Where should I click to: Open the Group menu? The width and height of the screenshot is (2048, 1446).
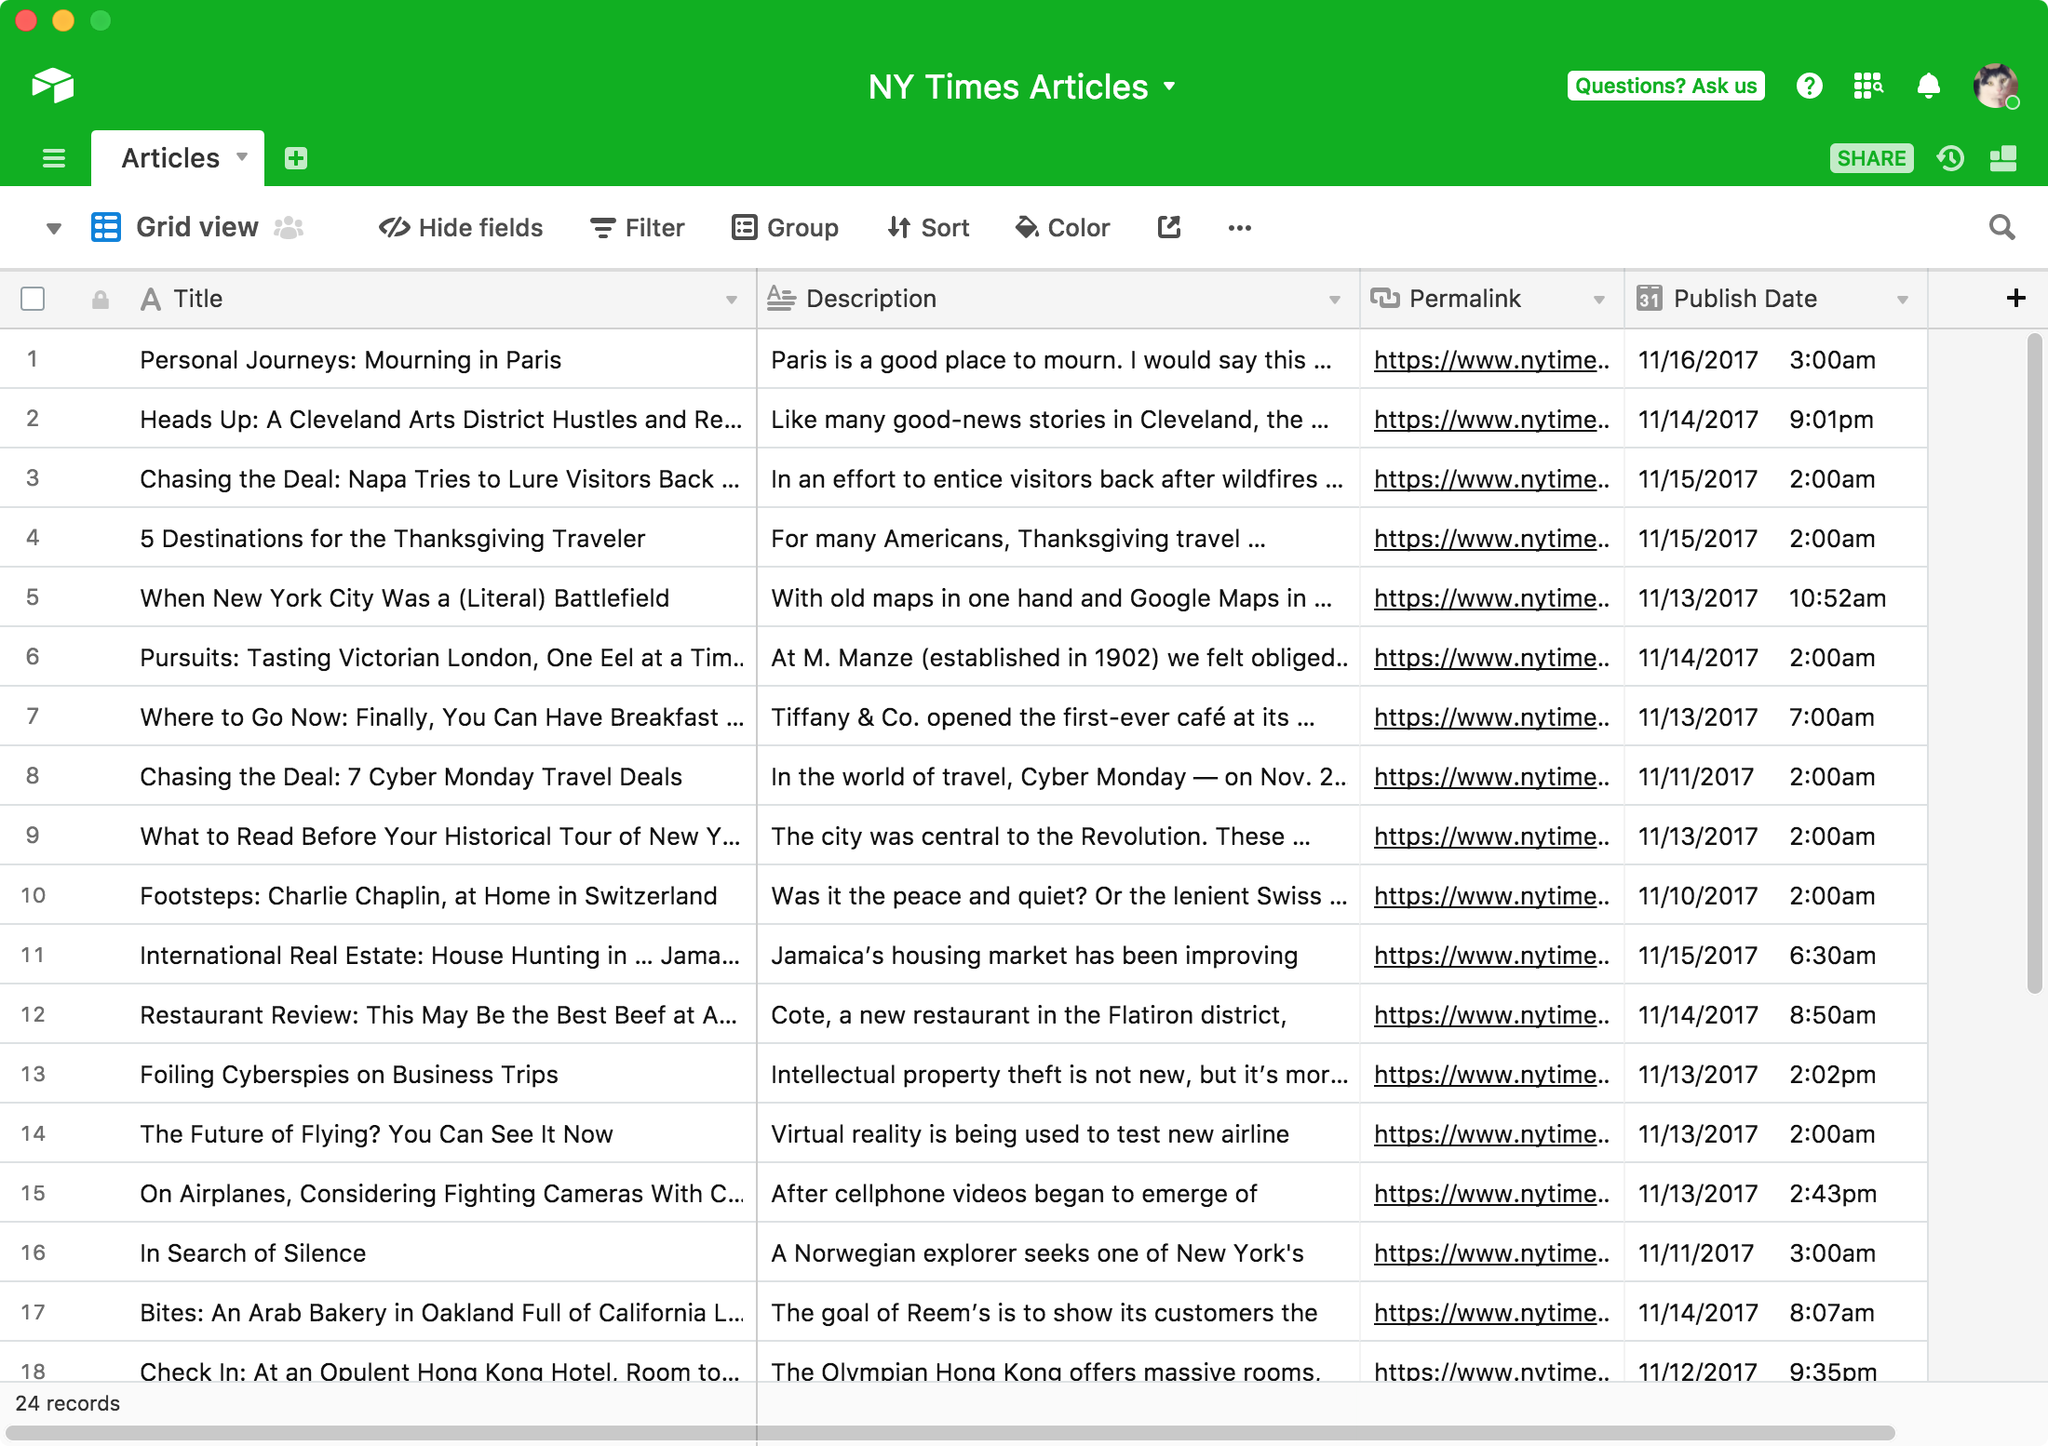click(785, 227)
